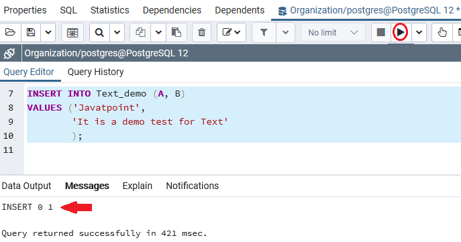Click the save data changes grid icon
This screenshot has height=242, width=461.
72,32
